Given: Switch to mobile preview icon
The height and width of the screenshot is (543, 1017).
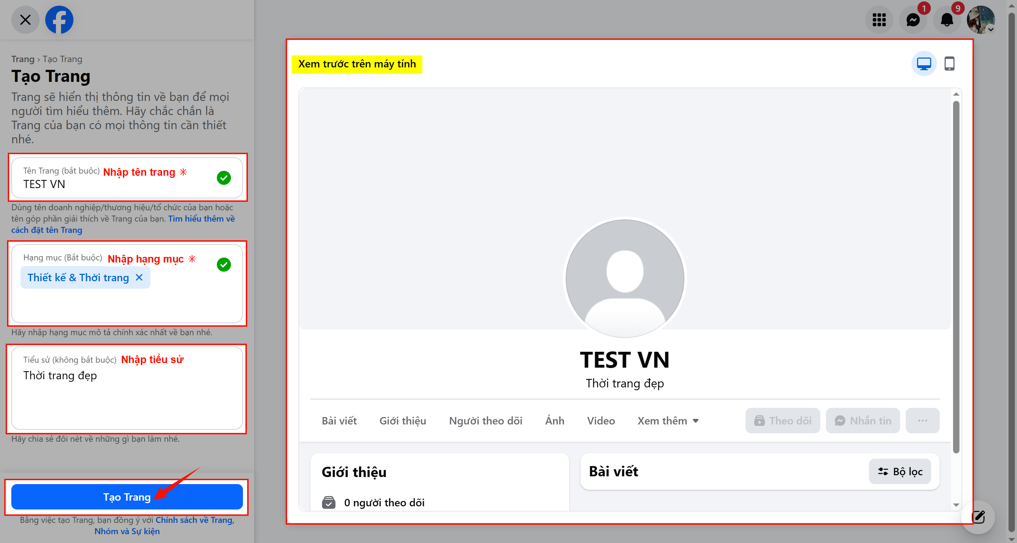Looking at the screenshot, I should pos(950,64).
